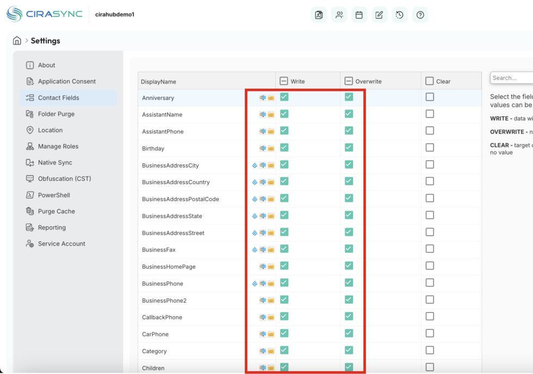Enable the Clear checkbox for BusinessPhone
This screenshot has width=533, height=374.
[x=430, y=283]
